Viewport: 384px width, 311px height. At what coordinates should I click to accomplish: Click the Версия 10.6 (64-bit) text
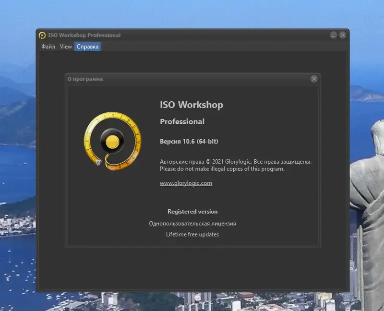click(x=190, y=141)
